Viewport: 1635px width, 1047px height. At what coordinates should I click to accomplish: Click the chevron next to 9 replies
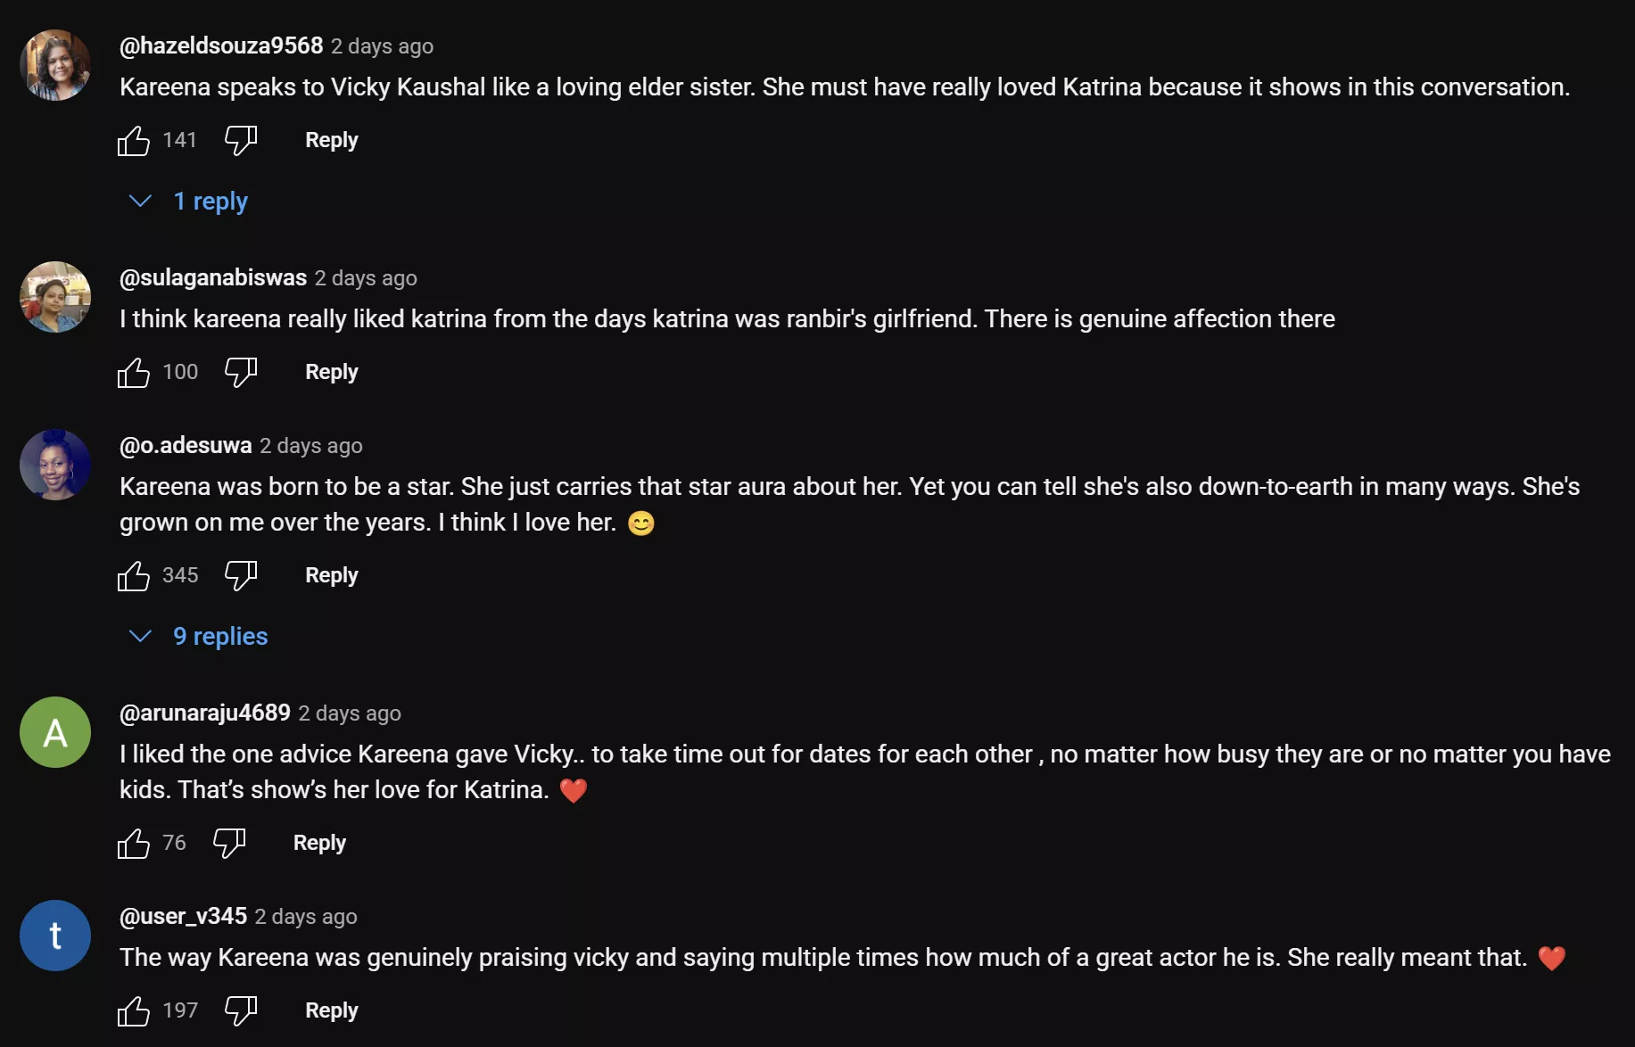point(139,636)
